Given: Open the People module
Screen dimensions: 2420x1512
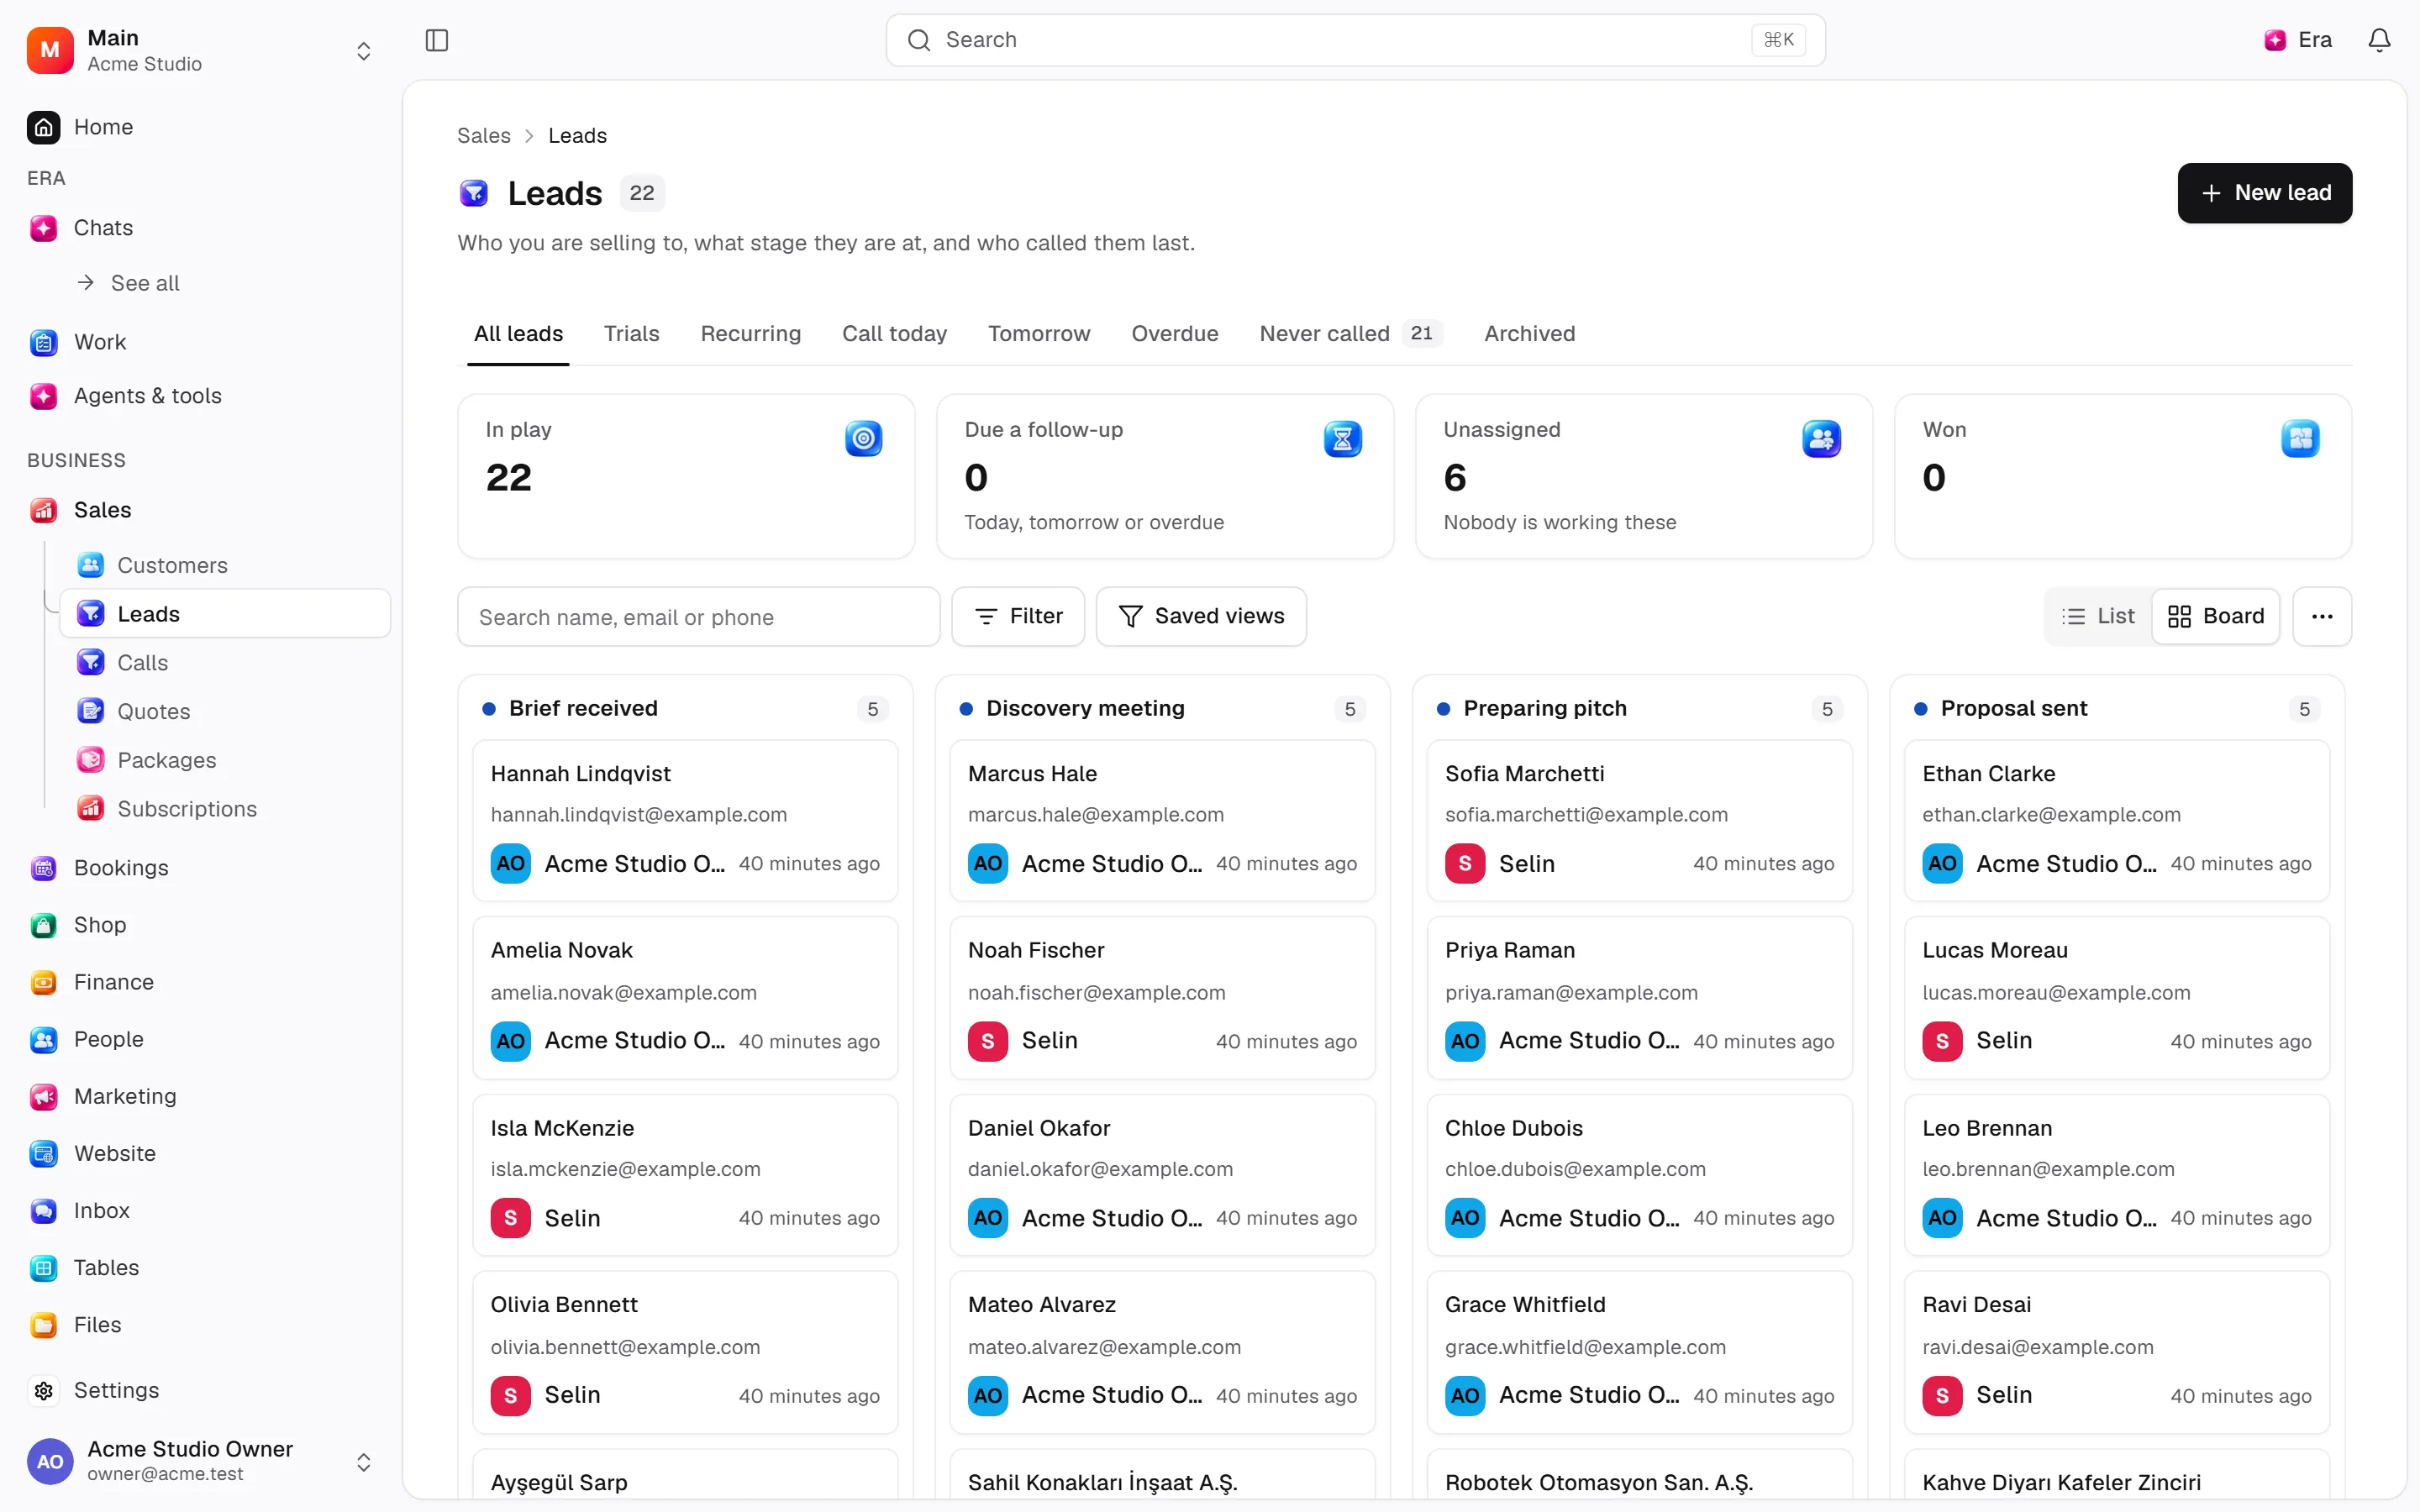Looking at the screenshot, I should tap(108, 1039).
